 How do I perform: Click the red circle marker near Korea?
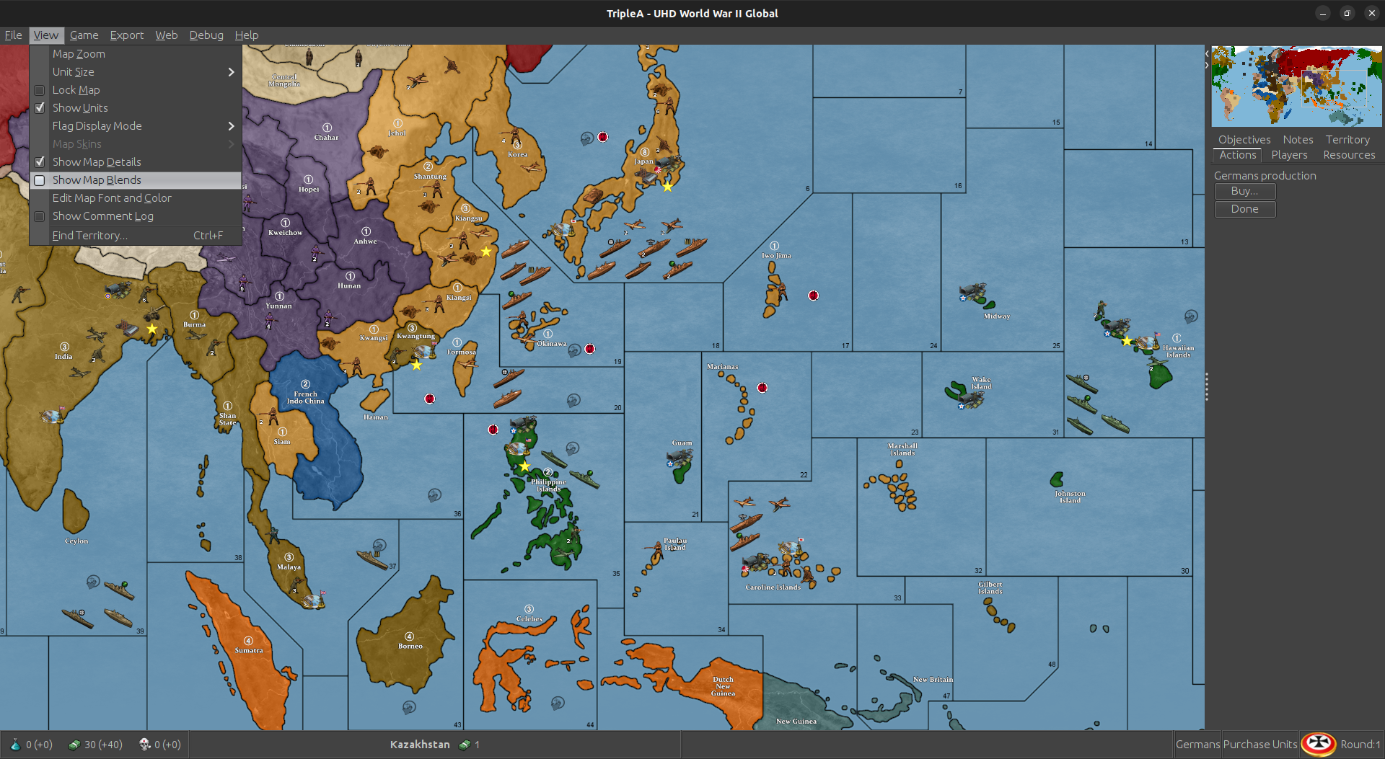[x=603, y=137]
